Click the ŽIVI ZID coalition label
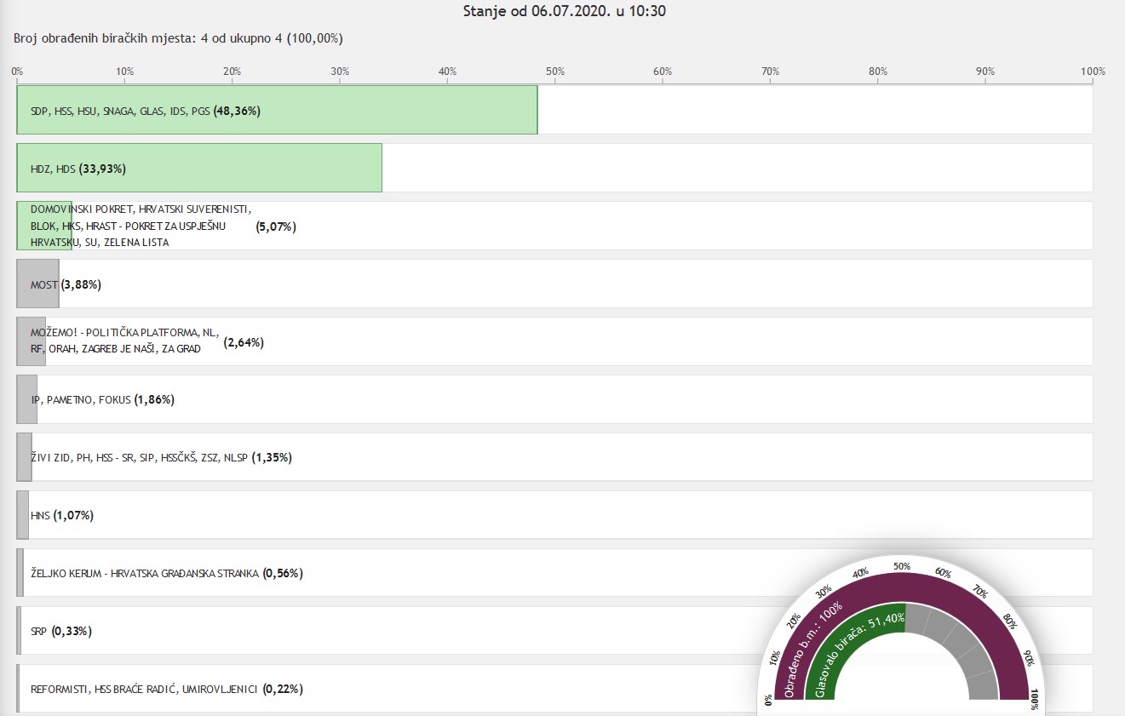Image resolution: width=1125 pixels, height=716 pixels. coord(139,458)
